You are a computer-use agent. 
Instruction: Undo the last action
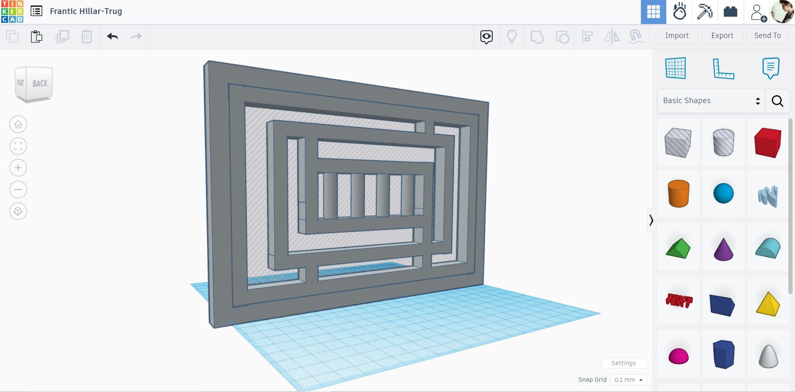[x=112, y=36]
